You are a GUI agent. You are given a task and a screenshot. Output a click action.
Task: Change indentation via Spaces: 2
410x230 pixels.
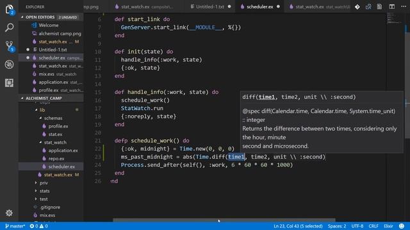pyautogui.click(x=337, y=226)
